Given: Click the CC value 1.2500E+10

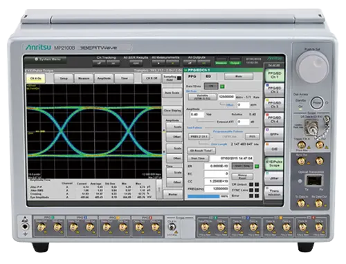Looking at the screenshot, I should pyautogui.click(x=217, y=181).
